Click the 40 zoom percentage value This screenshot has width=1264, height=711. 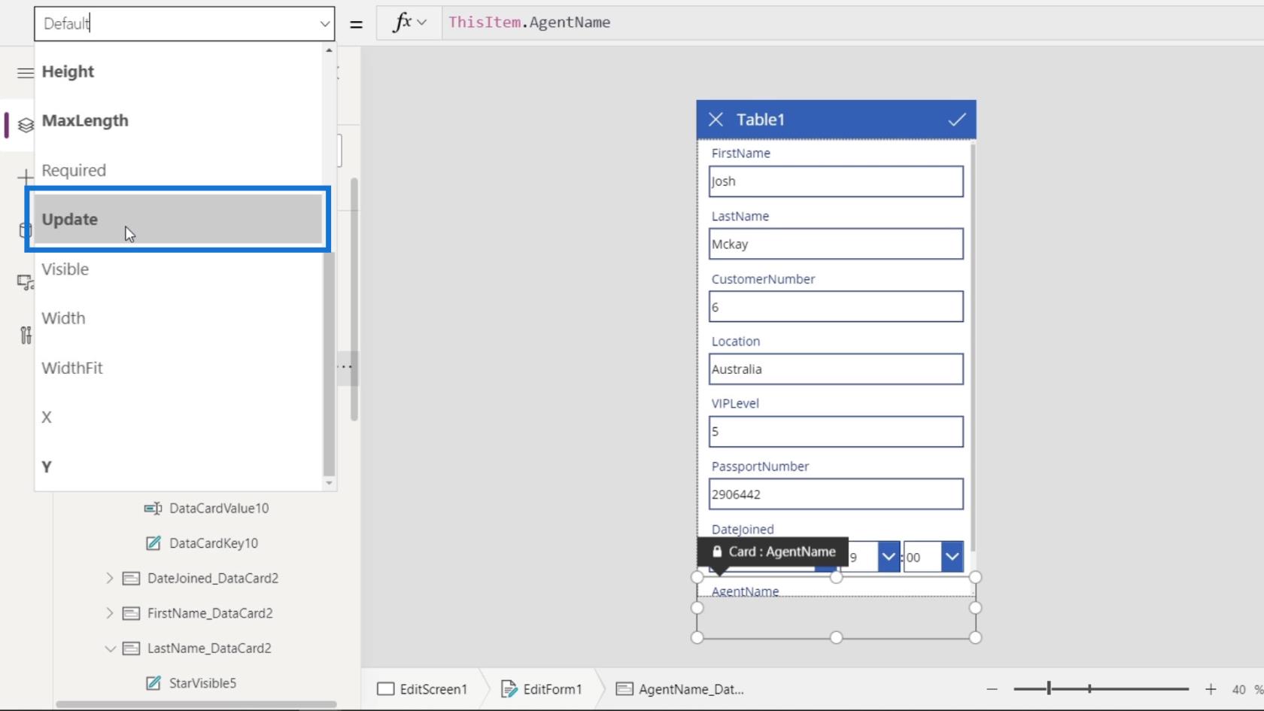(1238, 689)
